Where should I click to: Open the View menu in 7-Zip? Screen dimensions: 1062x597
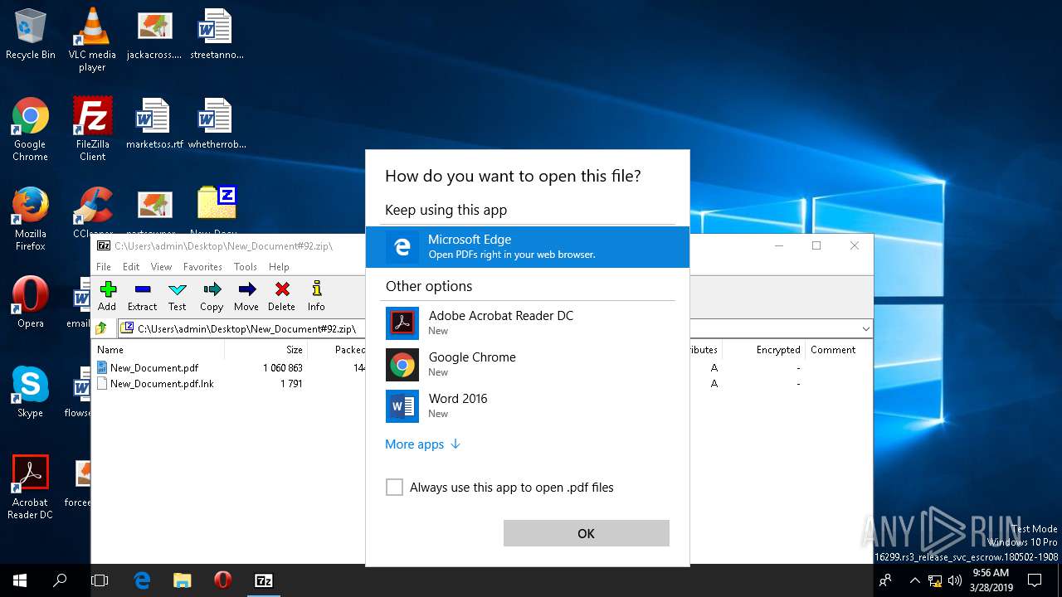coord(161,267)
